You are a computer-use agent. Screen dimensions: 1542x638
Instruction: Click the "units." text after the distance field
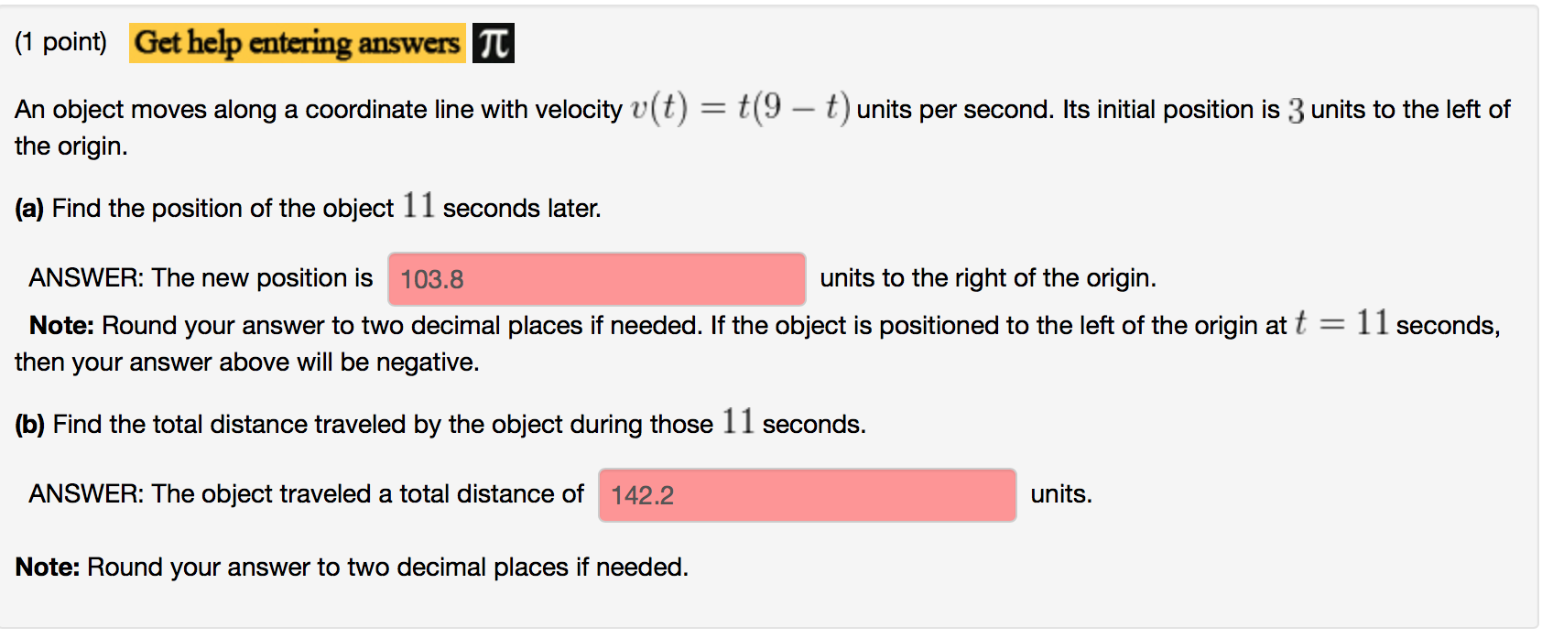coord(1060,494)
